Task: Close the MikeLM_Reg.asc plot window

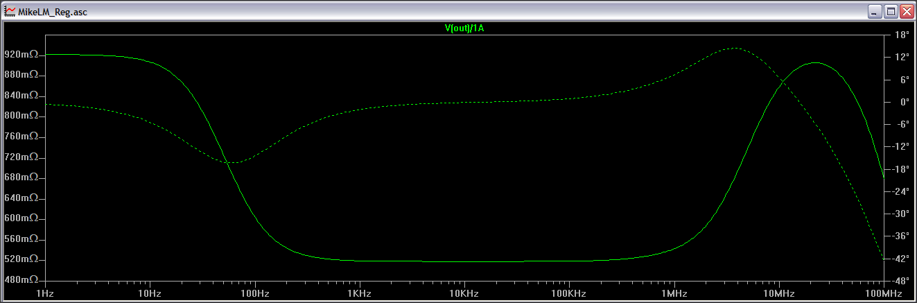Action: 906,11
